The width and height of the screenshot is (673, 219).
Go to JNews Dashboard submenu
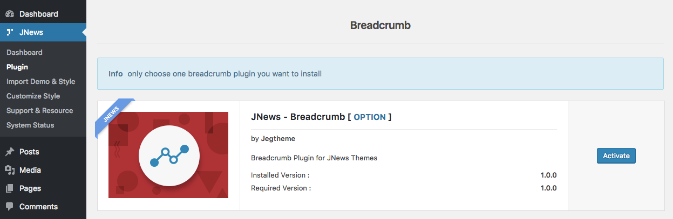pos(24,53)
